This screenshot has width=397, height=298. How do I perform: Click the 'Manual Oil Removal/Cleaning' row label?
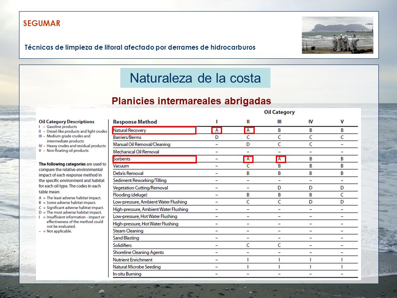tap(141, 144)
